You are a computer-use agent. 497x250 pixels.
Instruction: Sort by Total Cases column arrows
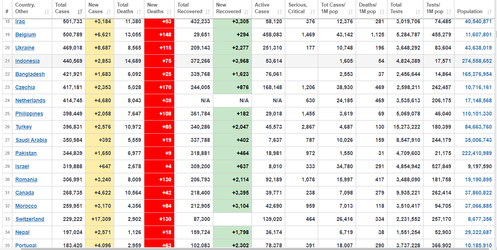click(80, 12)
